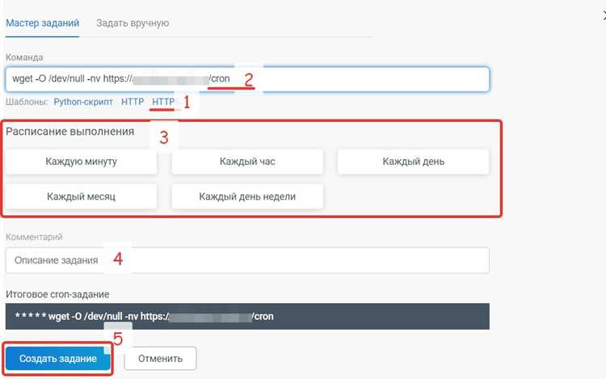This screenshot has width=606, height=379.
Task: Apply the Python-скрипт template
Action: pos(83,102)
